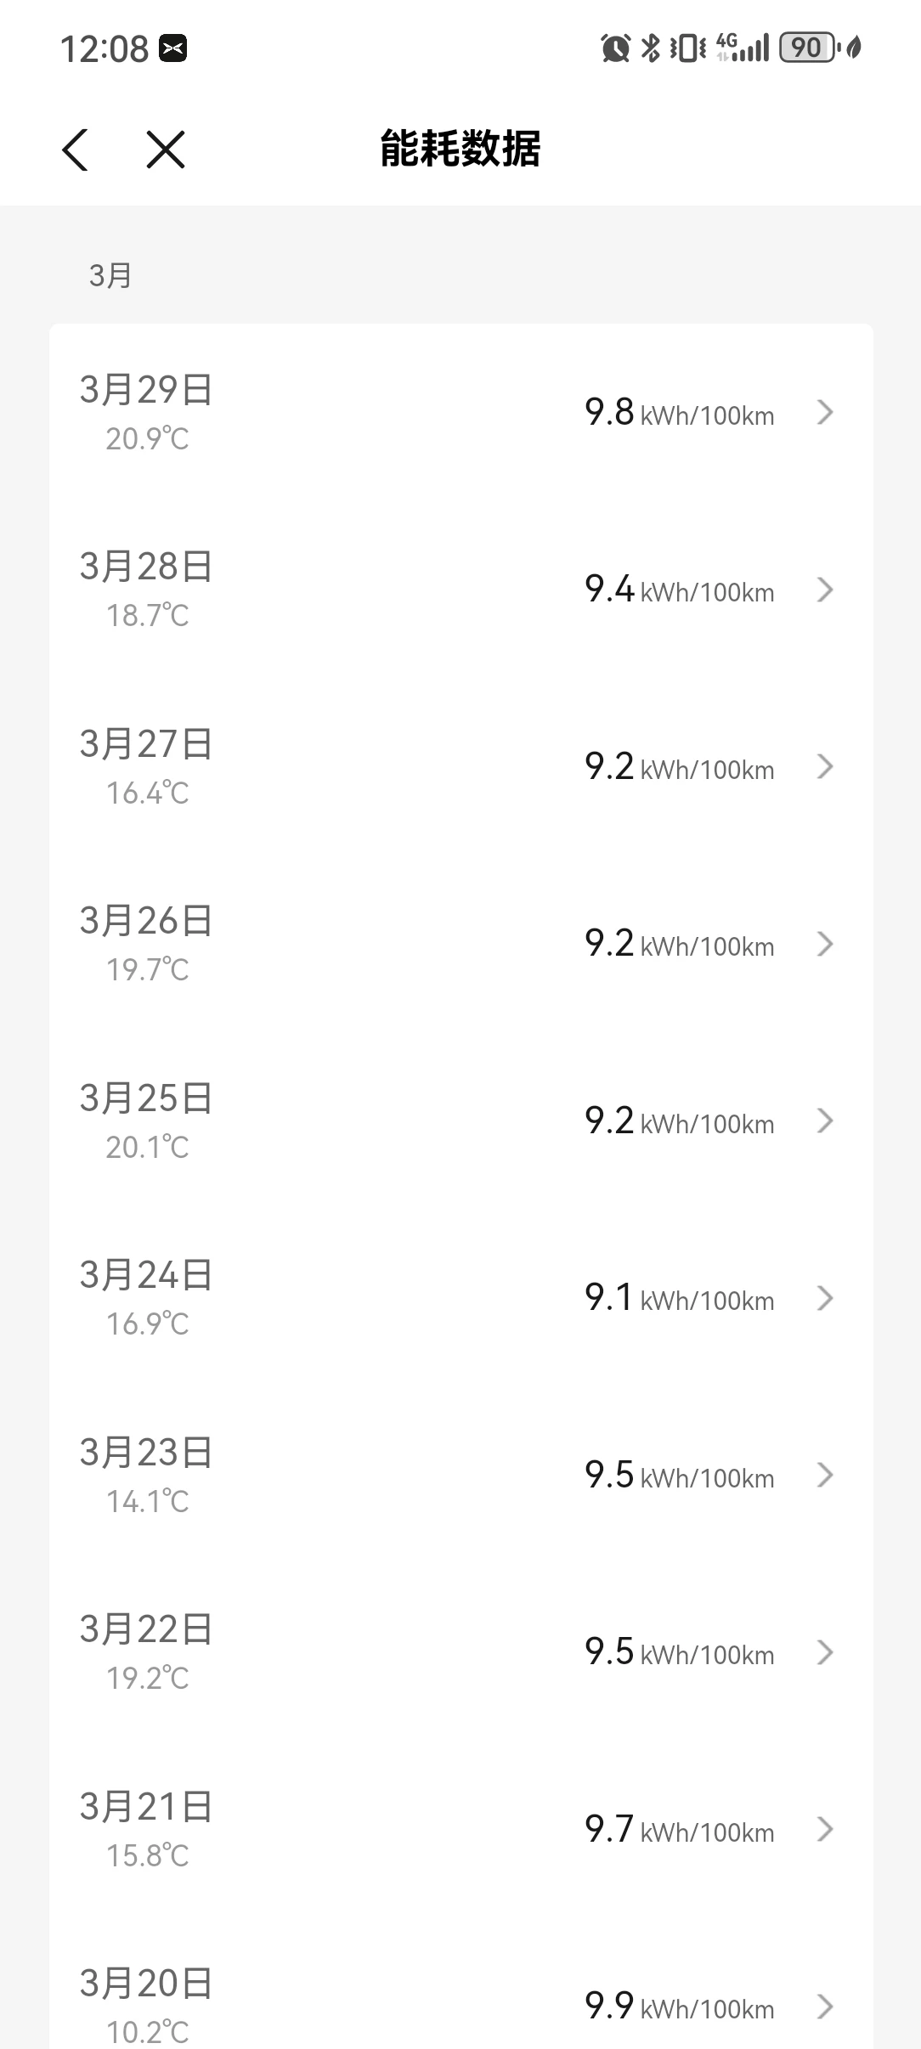Open the 3月26日 chevron arrow
Viewport: 921px width, 2049px height.
click(824, 944)
